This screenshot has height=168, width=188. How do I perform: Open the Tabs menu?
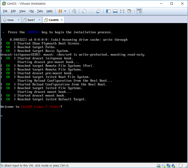(40, 11)
